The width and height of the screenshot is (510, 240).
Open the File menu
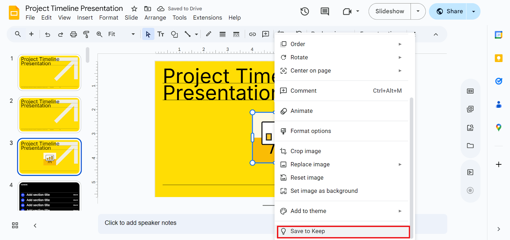30,18
